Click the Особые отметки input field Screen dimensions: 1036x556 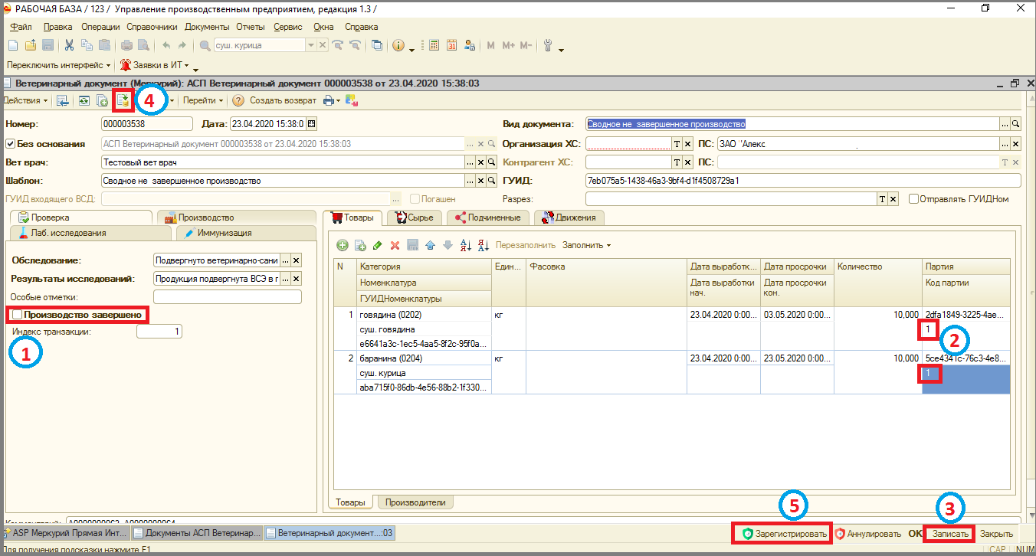click(228, 296)
